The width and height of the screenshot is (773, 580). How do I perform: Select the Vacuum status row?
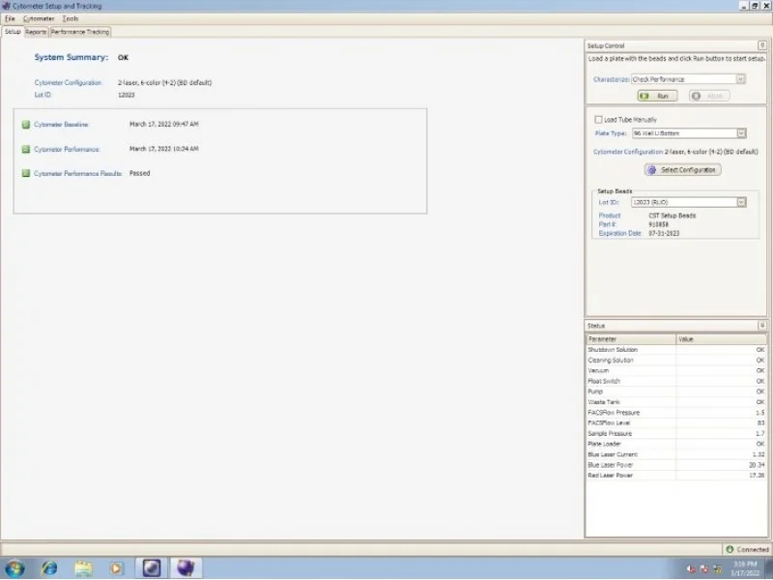pos(675,370)
